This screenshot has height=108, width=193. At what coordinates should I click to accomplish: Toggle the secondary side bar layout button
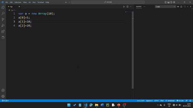point(171,2)
